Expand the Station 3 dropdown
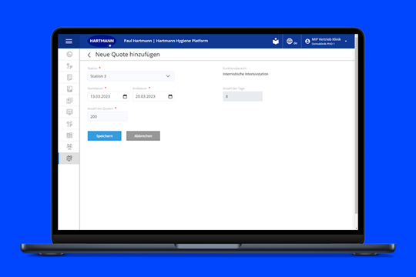This screenshot has width=416, height=277. (x=131, y=76)
